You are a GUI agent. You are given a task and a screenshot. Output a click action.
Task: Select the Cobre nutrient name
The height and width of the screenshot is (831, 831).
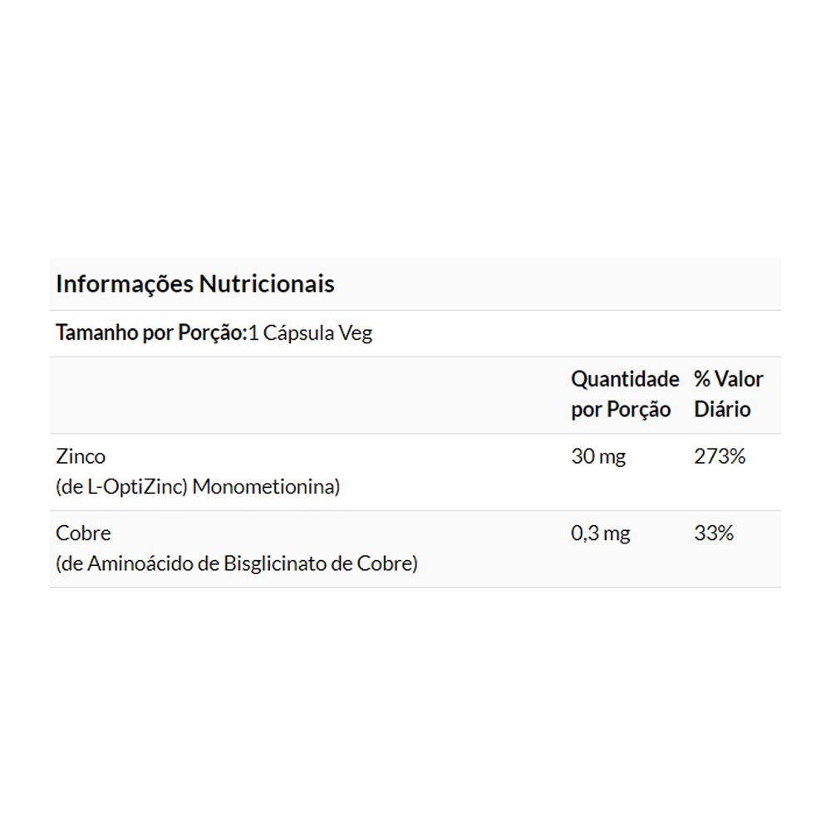(83, 534)
